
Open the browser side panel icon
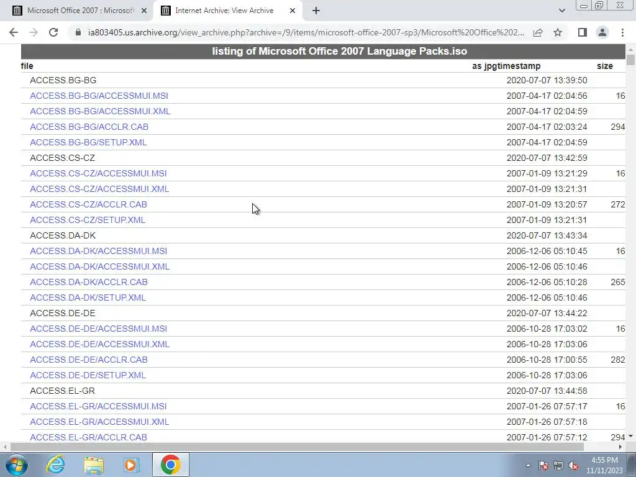click(x=583, y=32)
